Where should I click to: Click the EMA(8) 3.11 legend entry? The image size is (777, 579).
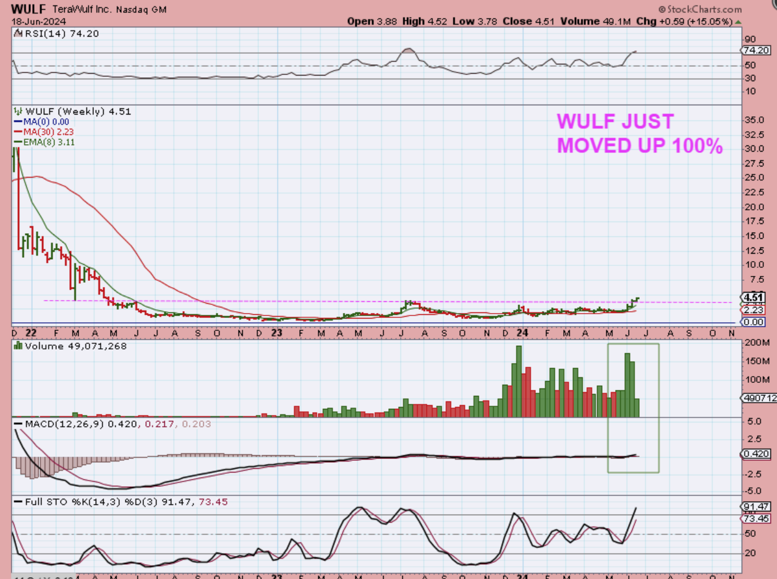coord(45,142)
